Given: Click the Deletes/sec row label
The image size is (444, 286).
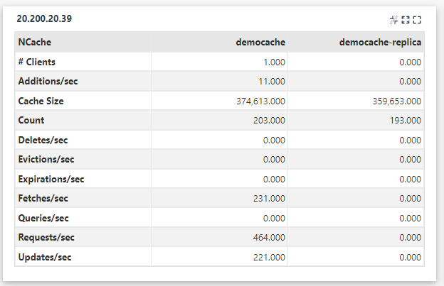Looking at the screenshot, I should coord(43,140).
